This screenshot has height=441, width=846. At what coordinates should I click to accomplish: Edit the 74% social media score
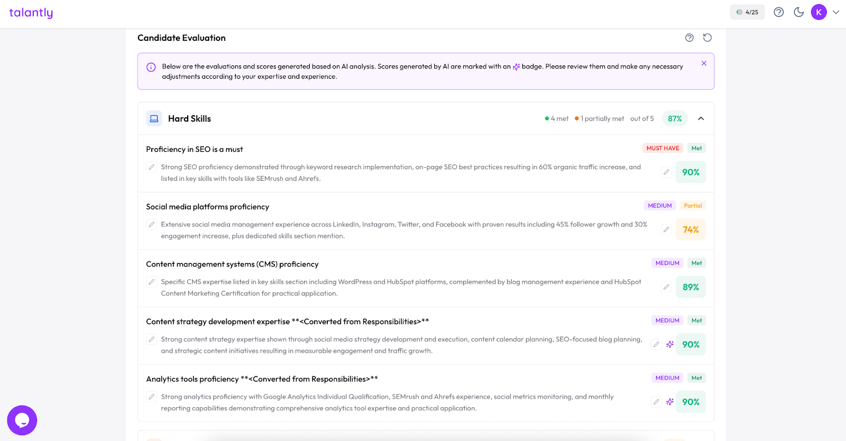[666, 229]
